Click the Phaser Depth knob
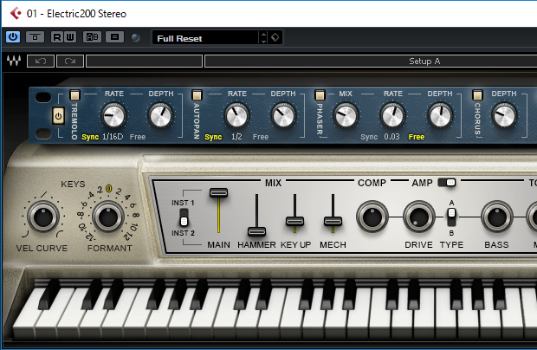This screenshot has width=537, height=350. [440, 116]
